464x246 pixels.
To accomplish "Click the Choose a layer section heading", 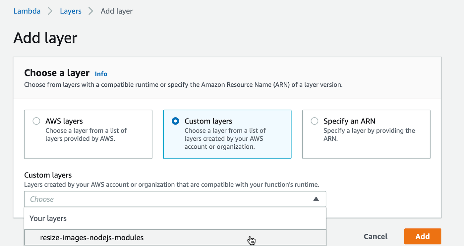I will tap(57, 73).
